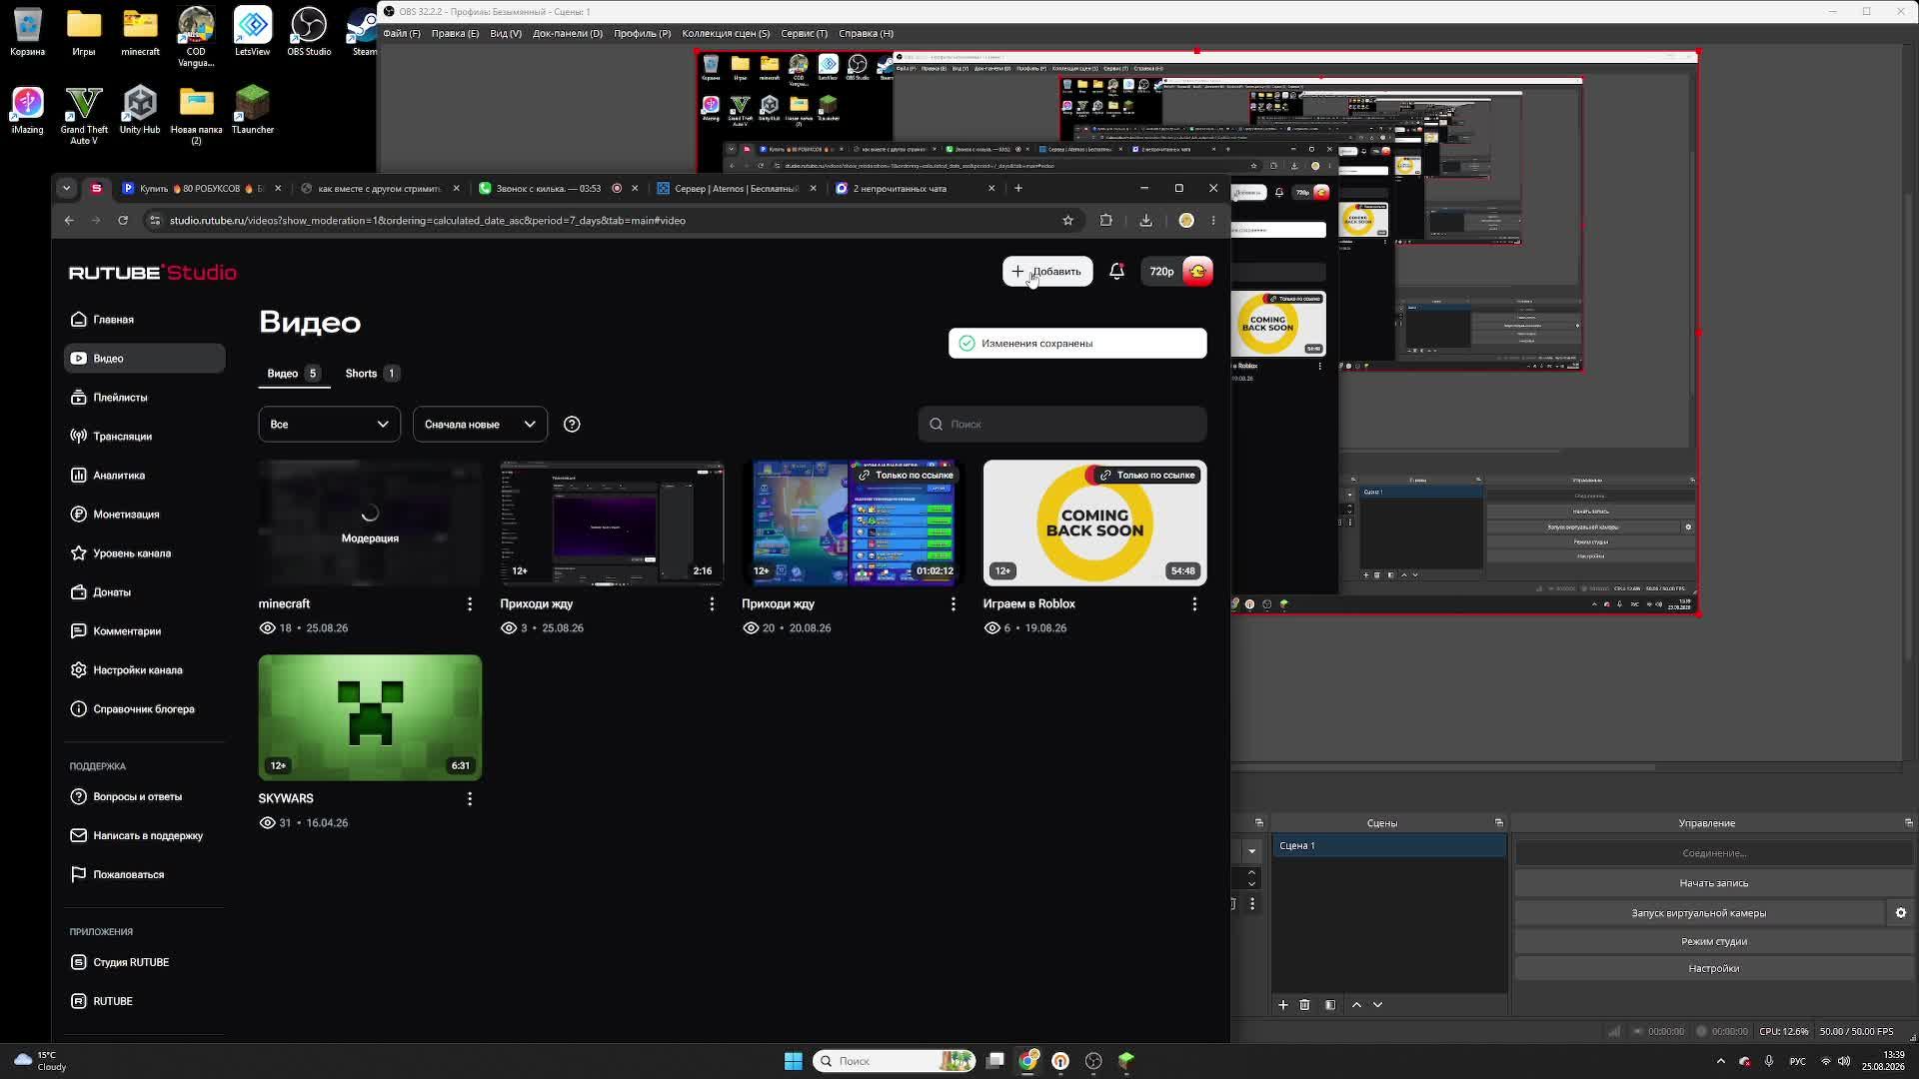Open scene filters icon in OBS Scenes panel
Viewport: 1919px width, 1079px height.
1330,1005
